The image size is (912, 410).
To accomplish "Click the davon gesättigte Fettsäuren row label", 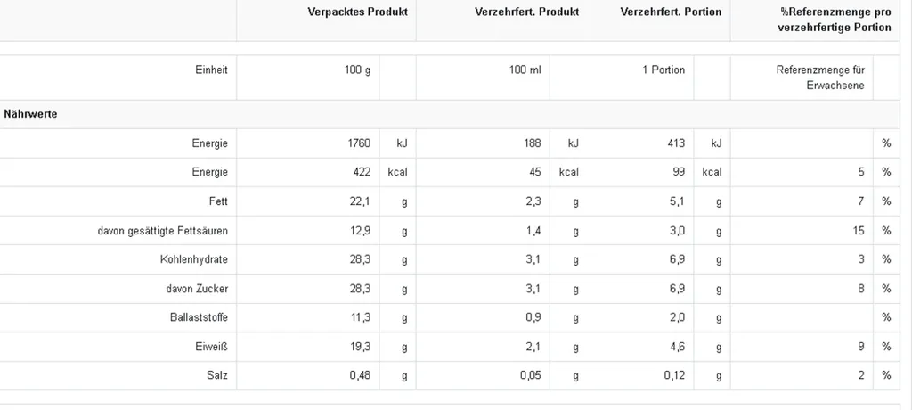I will click(163, 231).
